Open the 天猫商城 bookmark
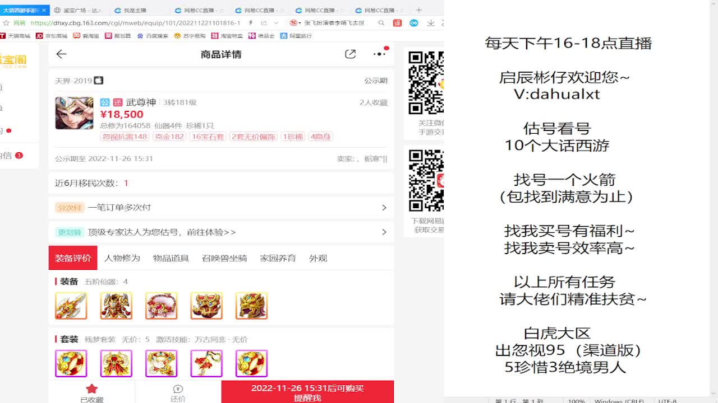This screenshot has height=403, width=718. (15, 36)
